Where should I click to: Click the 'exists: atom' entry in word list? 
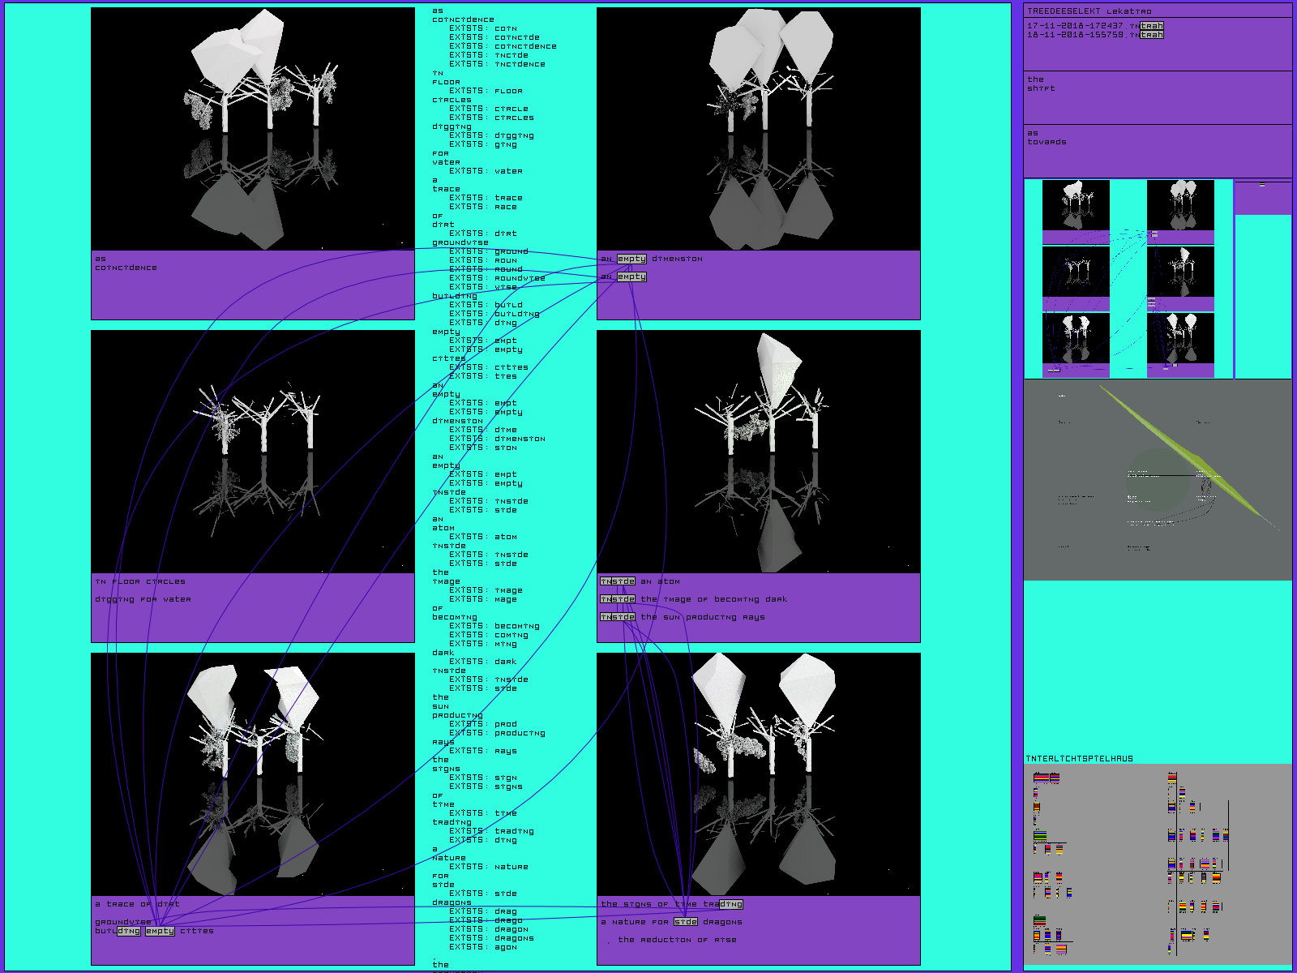[483, 537]
